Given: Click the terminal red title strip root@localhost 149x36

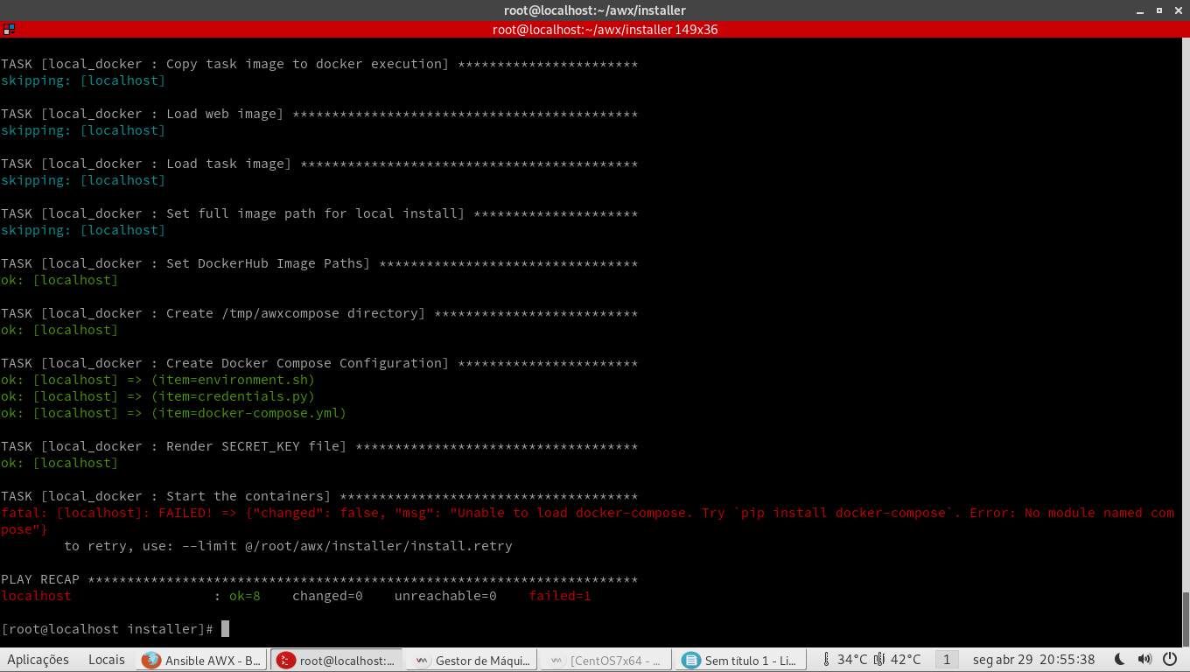Looking at the screenshot, I should click(x=605, y=29).
